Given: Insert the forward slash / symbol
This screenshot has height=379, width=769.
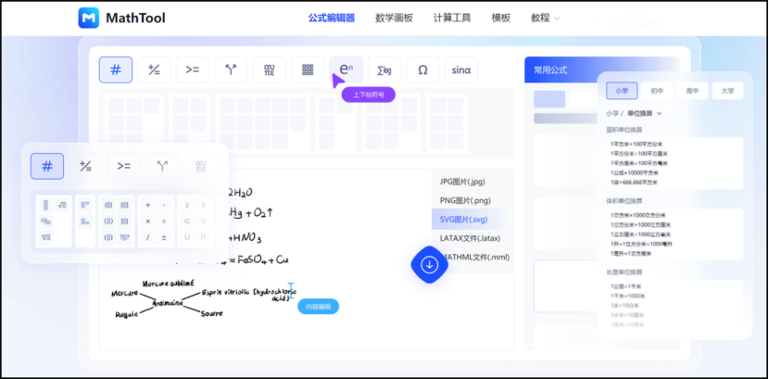Looking at the screenshot, I should pyautogui.click(x=148, y=237).
